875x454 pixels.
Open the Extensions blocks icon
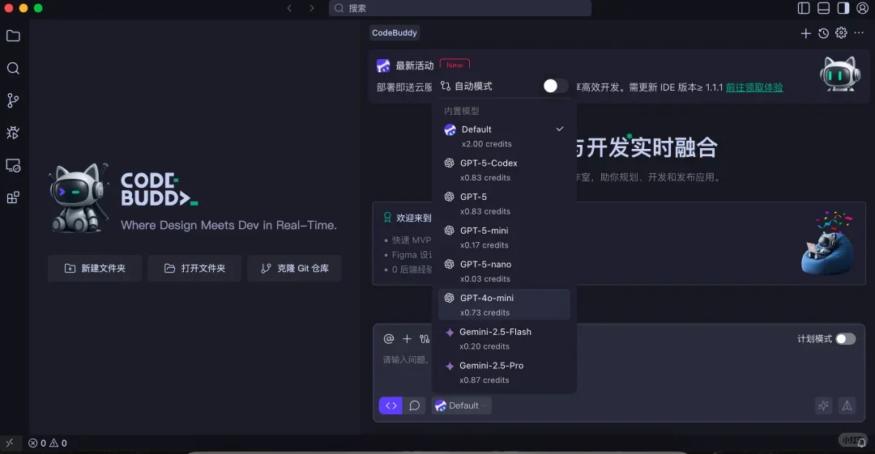(13, 197)
